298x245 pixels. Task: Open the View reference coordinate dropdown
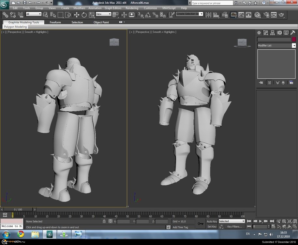[103, 14]
